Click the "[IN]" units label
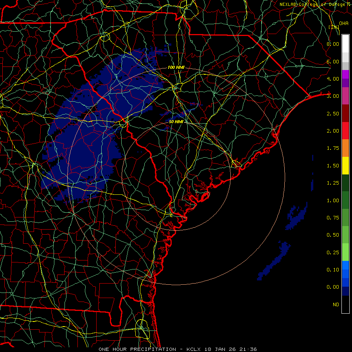 pos(334,27)
